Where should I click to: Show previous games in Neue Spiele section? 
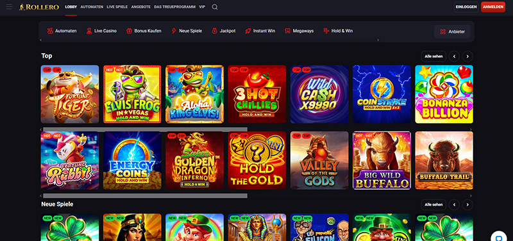click(x=454, y=205)
